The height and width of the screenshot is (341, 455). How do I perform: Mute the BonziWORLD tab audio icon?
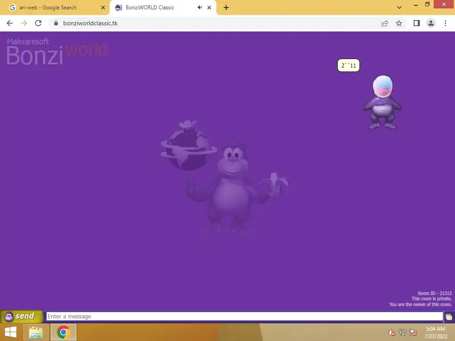pyautogui.click(x=200, y=8)
